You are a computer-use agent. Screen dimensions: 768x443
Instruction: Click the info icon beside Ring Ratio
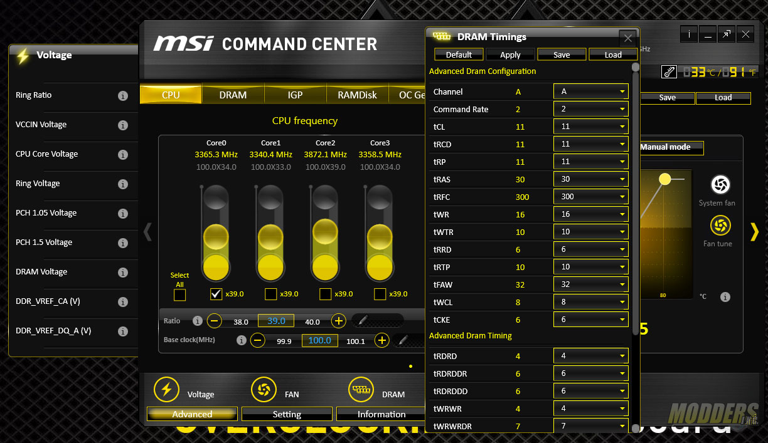coord(123,96)
